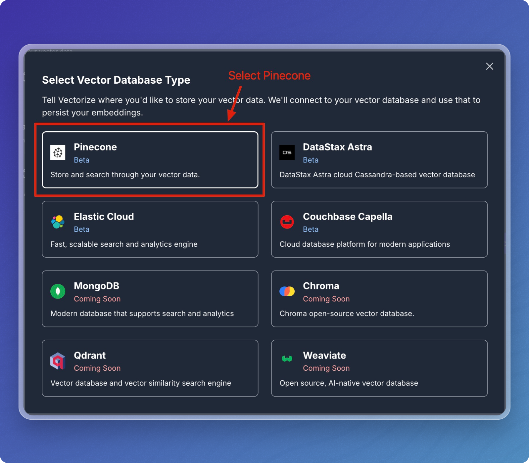
Task: Click the 'Select Vector Database Type' heading
Action: tap(116, 80)
